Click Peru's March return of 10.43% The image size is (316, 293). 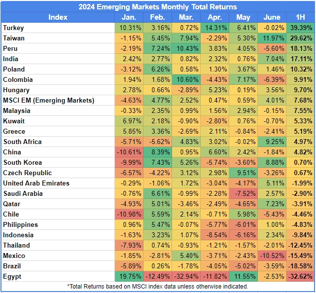pos(186,48)
